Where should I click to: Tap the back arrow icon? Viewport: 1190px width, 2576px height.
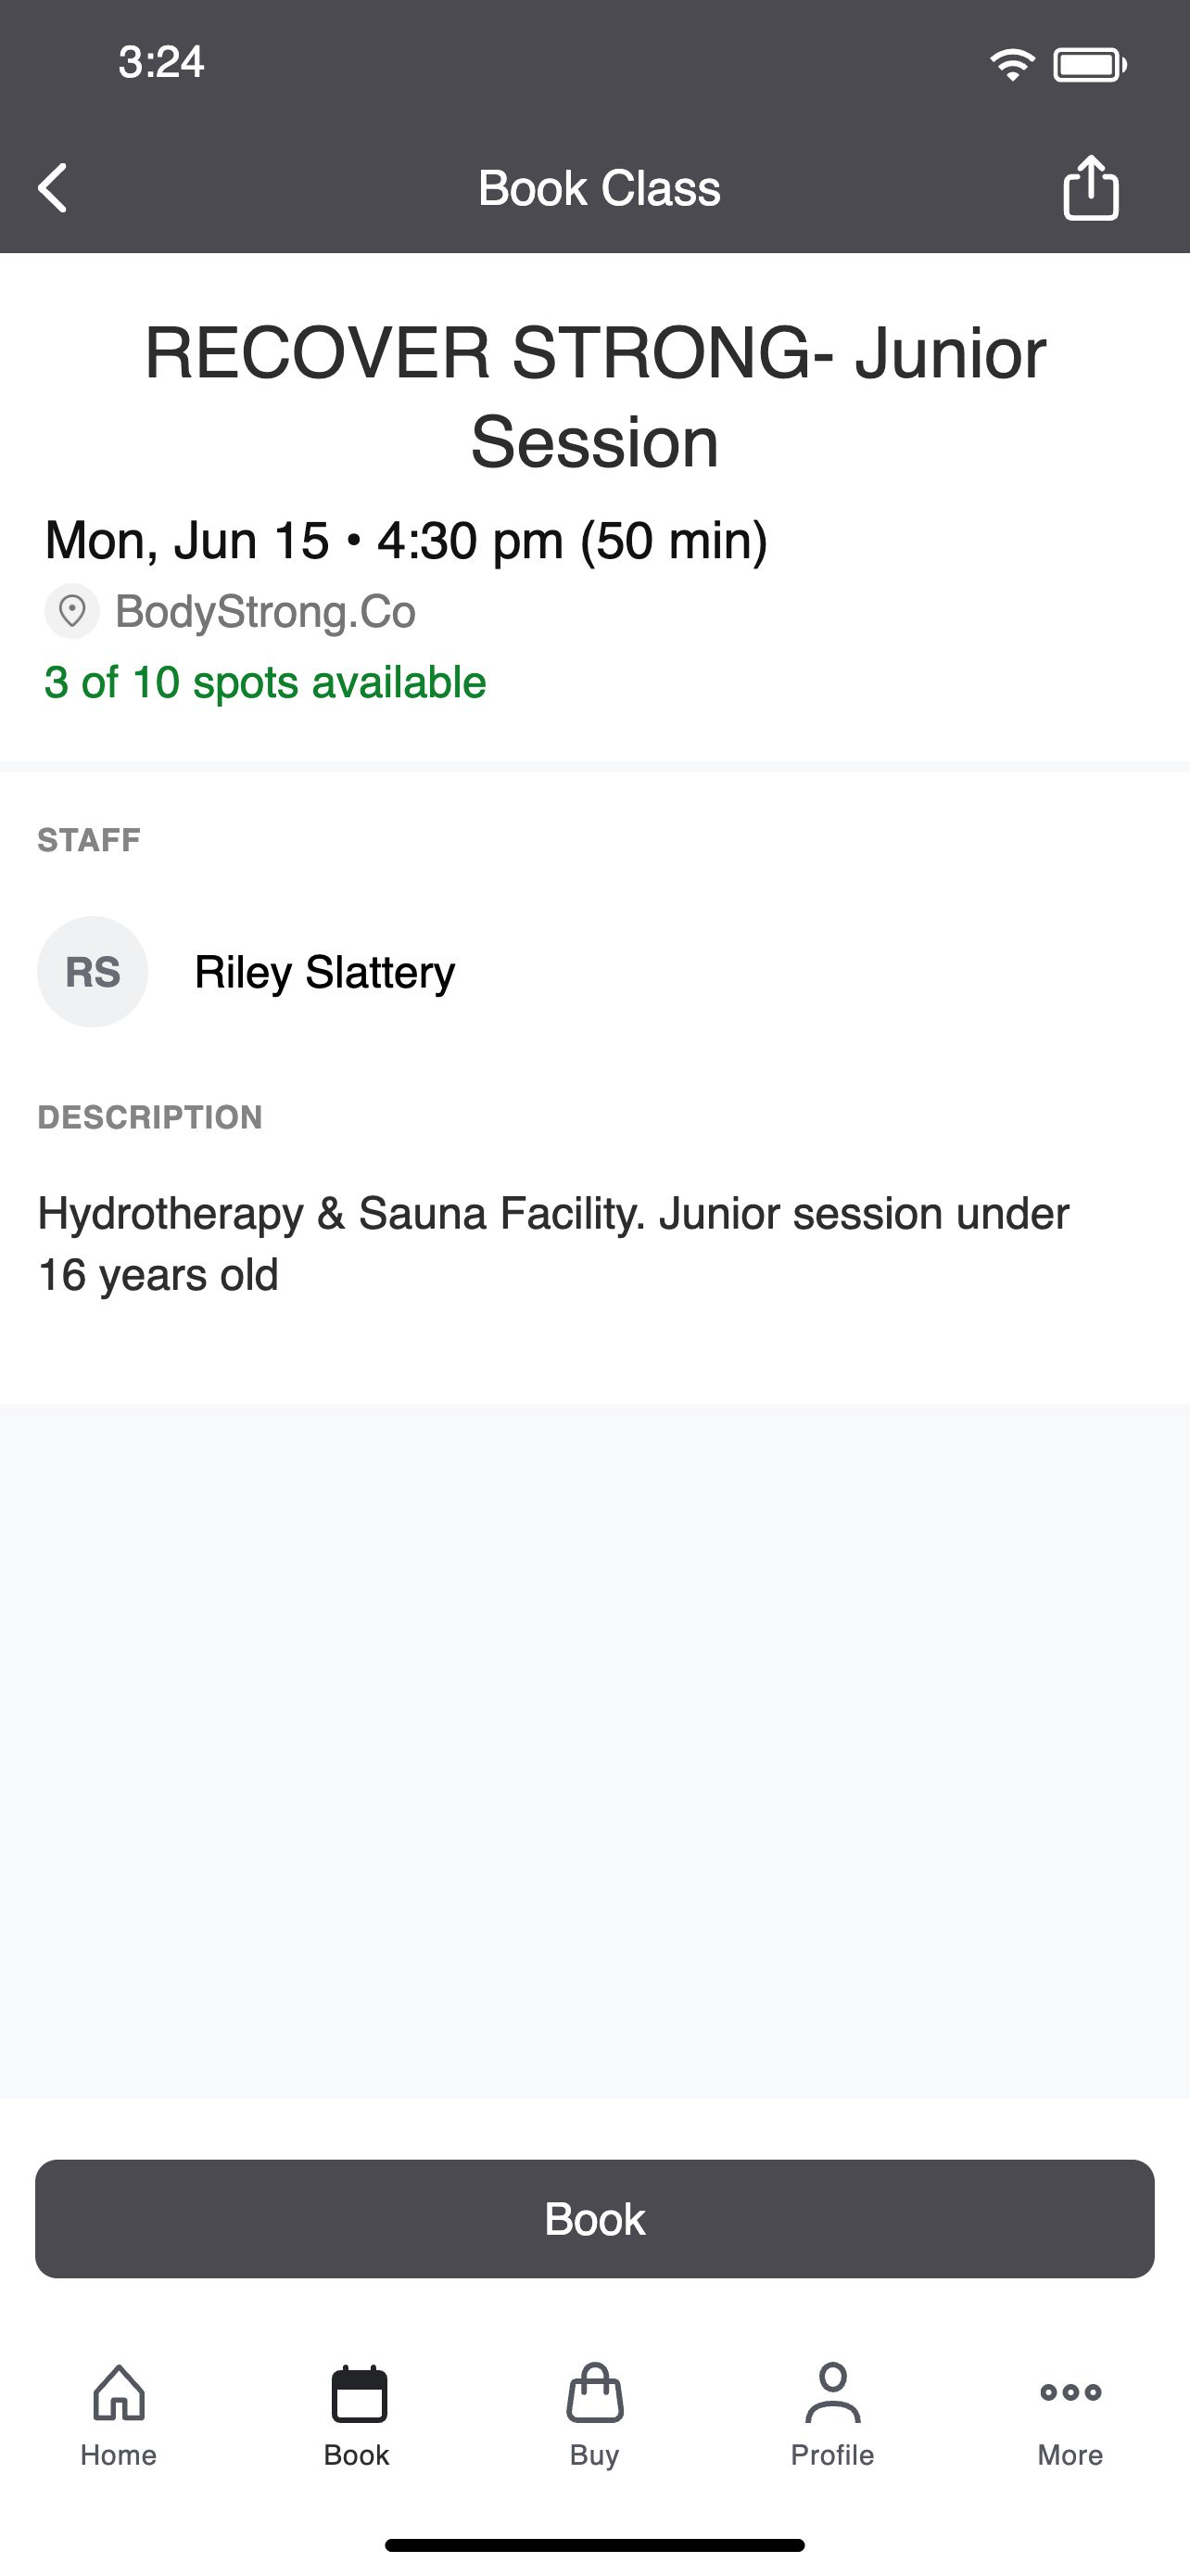tap(53, 188)
